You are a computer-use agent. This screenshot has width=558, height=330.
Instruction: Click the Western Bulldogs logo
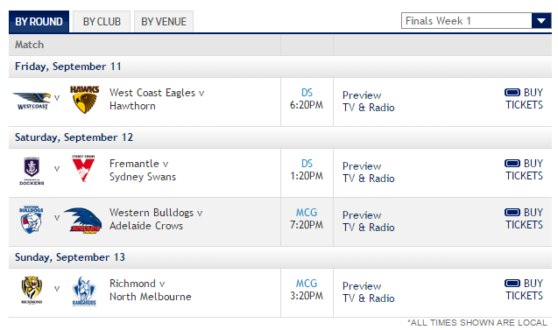coord(31,220)
